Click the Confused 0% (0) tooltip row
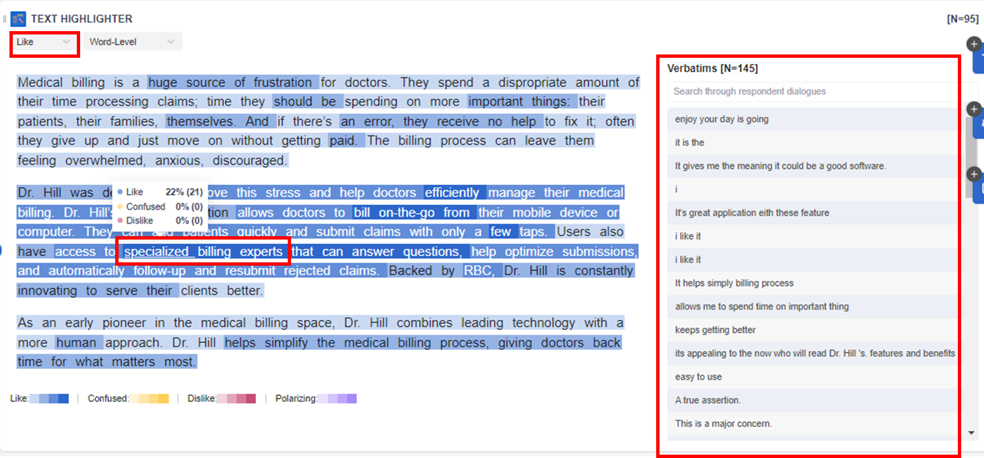 pyautogui.click(x=160, y=206)
